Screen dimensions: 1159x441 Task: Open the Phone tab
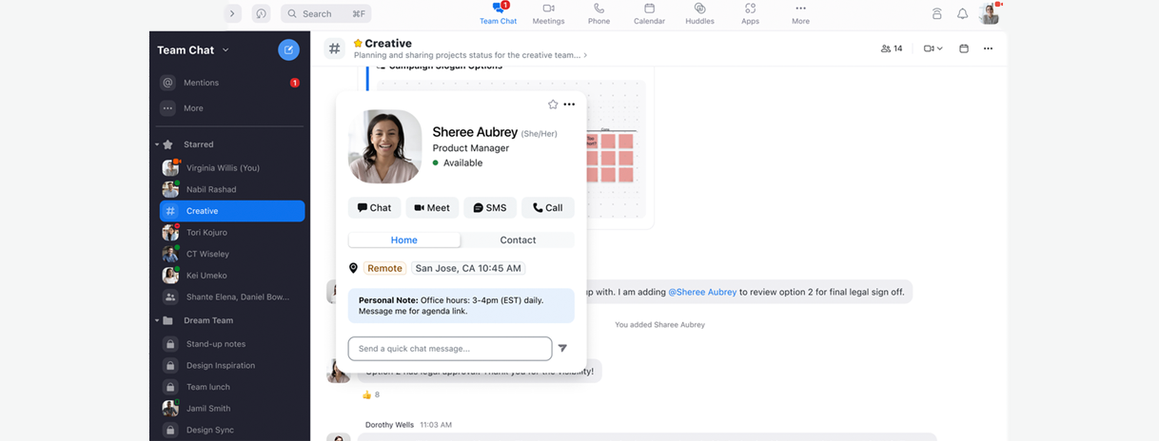coord(599,13)
